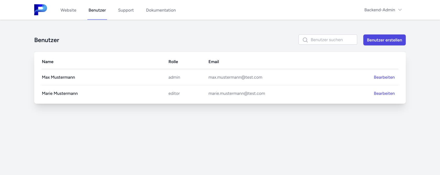440x175 pixels.
Task: Click Bearbeiten for Max Mustermann
Action: pyautogui.click(x=384, y=77)
